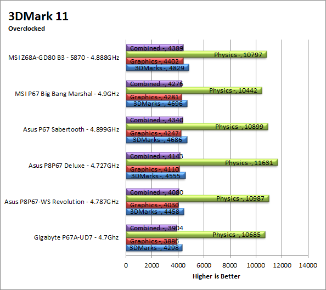Click the 'Combined -, 4143' purple bar

click(x=153, y=156)
